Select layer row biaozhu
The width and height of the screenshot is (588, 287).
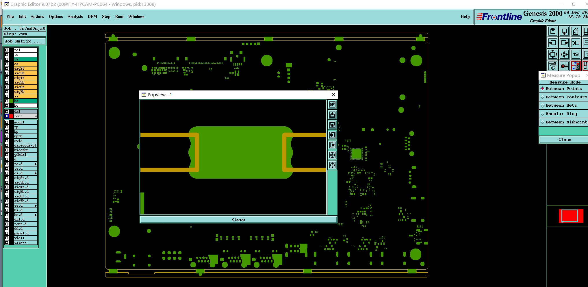coord(26,150)
